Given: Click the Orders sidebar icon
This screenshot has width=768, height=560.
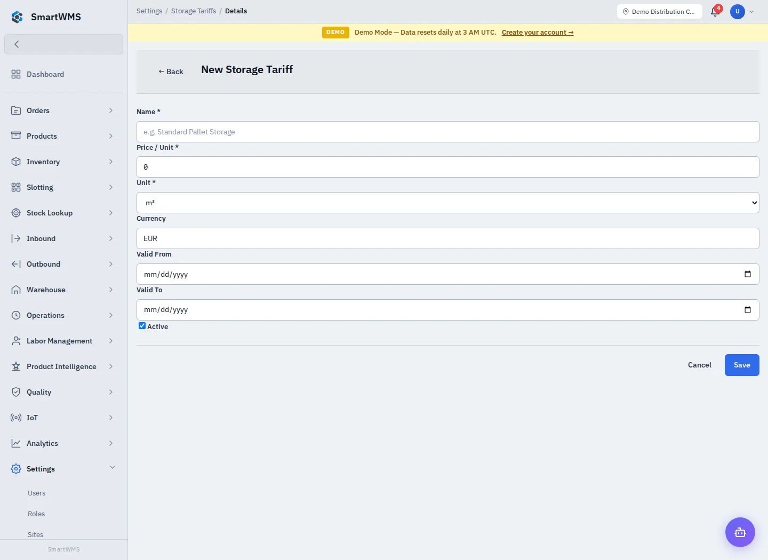Looking at the screenshot, I should pyautogui.click(x=16, y=110).
